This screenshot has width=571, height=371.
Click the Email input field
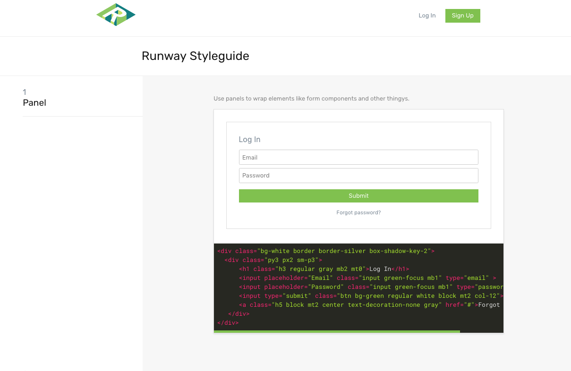(x=358, y=157)
